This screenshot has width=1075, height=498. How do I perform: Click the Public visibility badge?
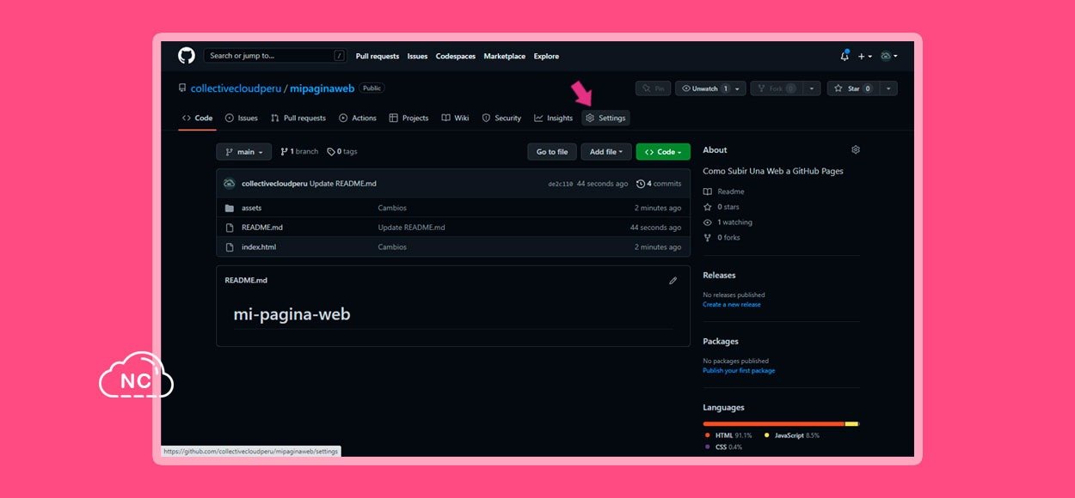click(x=372, y=88)
